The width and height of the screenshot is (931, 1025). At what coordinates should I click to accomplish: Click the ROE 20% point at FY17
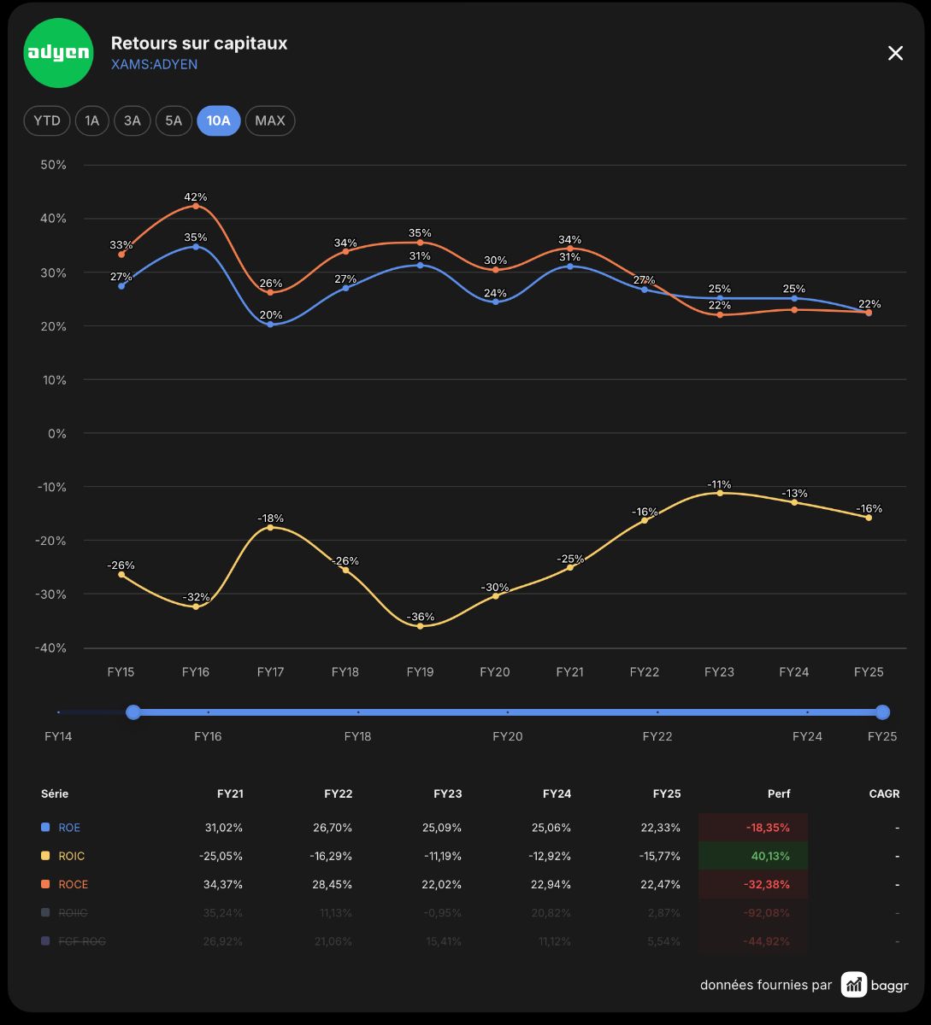(271, 324)
